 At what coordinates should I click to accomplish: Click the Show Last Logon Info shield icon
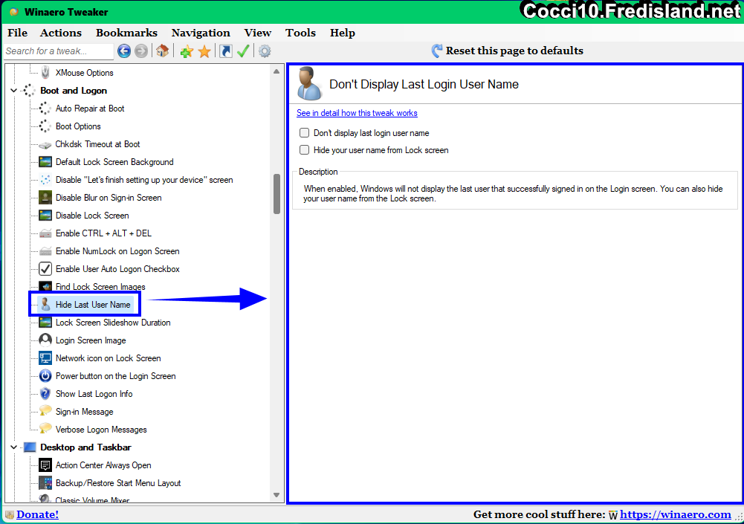click(45, 394)
